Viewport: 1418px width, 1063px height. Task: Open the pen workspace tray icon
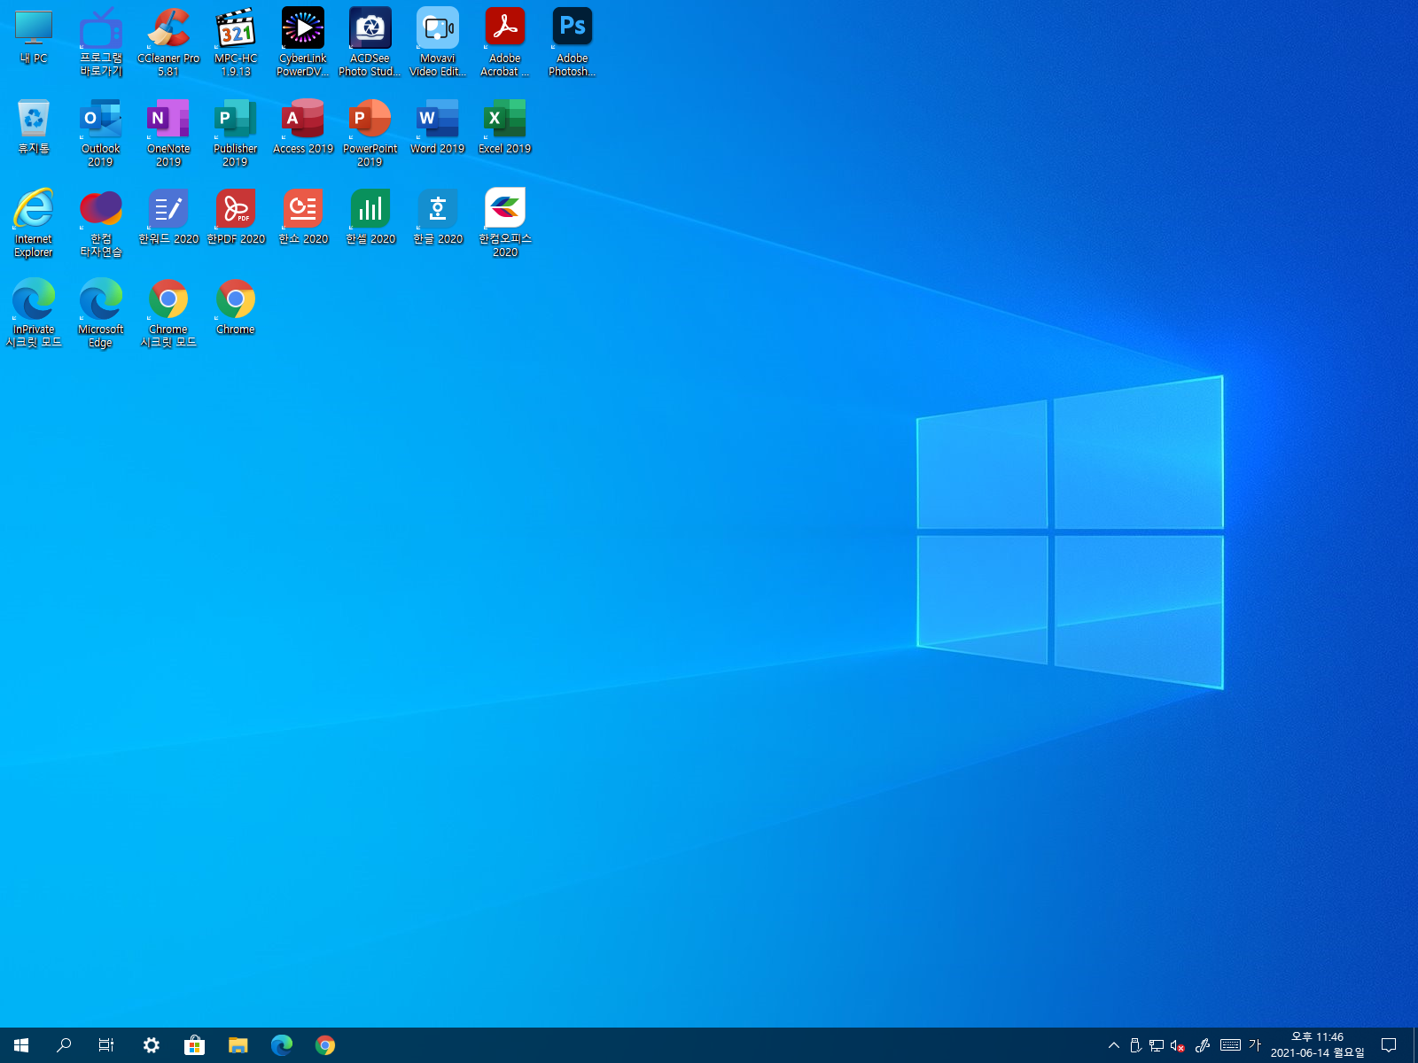pos(1203,1045)
